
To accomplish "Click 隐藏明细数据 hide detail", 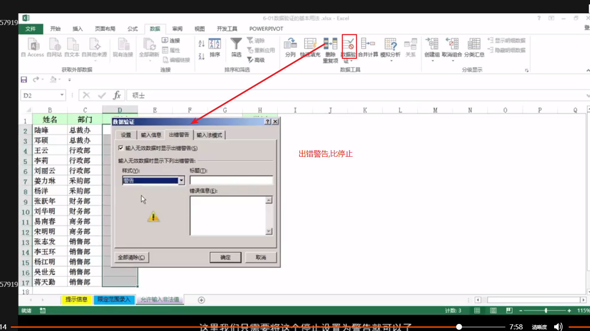I will [507, 50].
